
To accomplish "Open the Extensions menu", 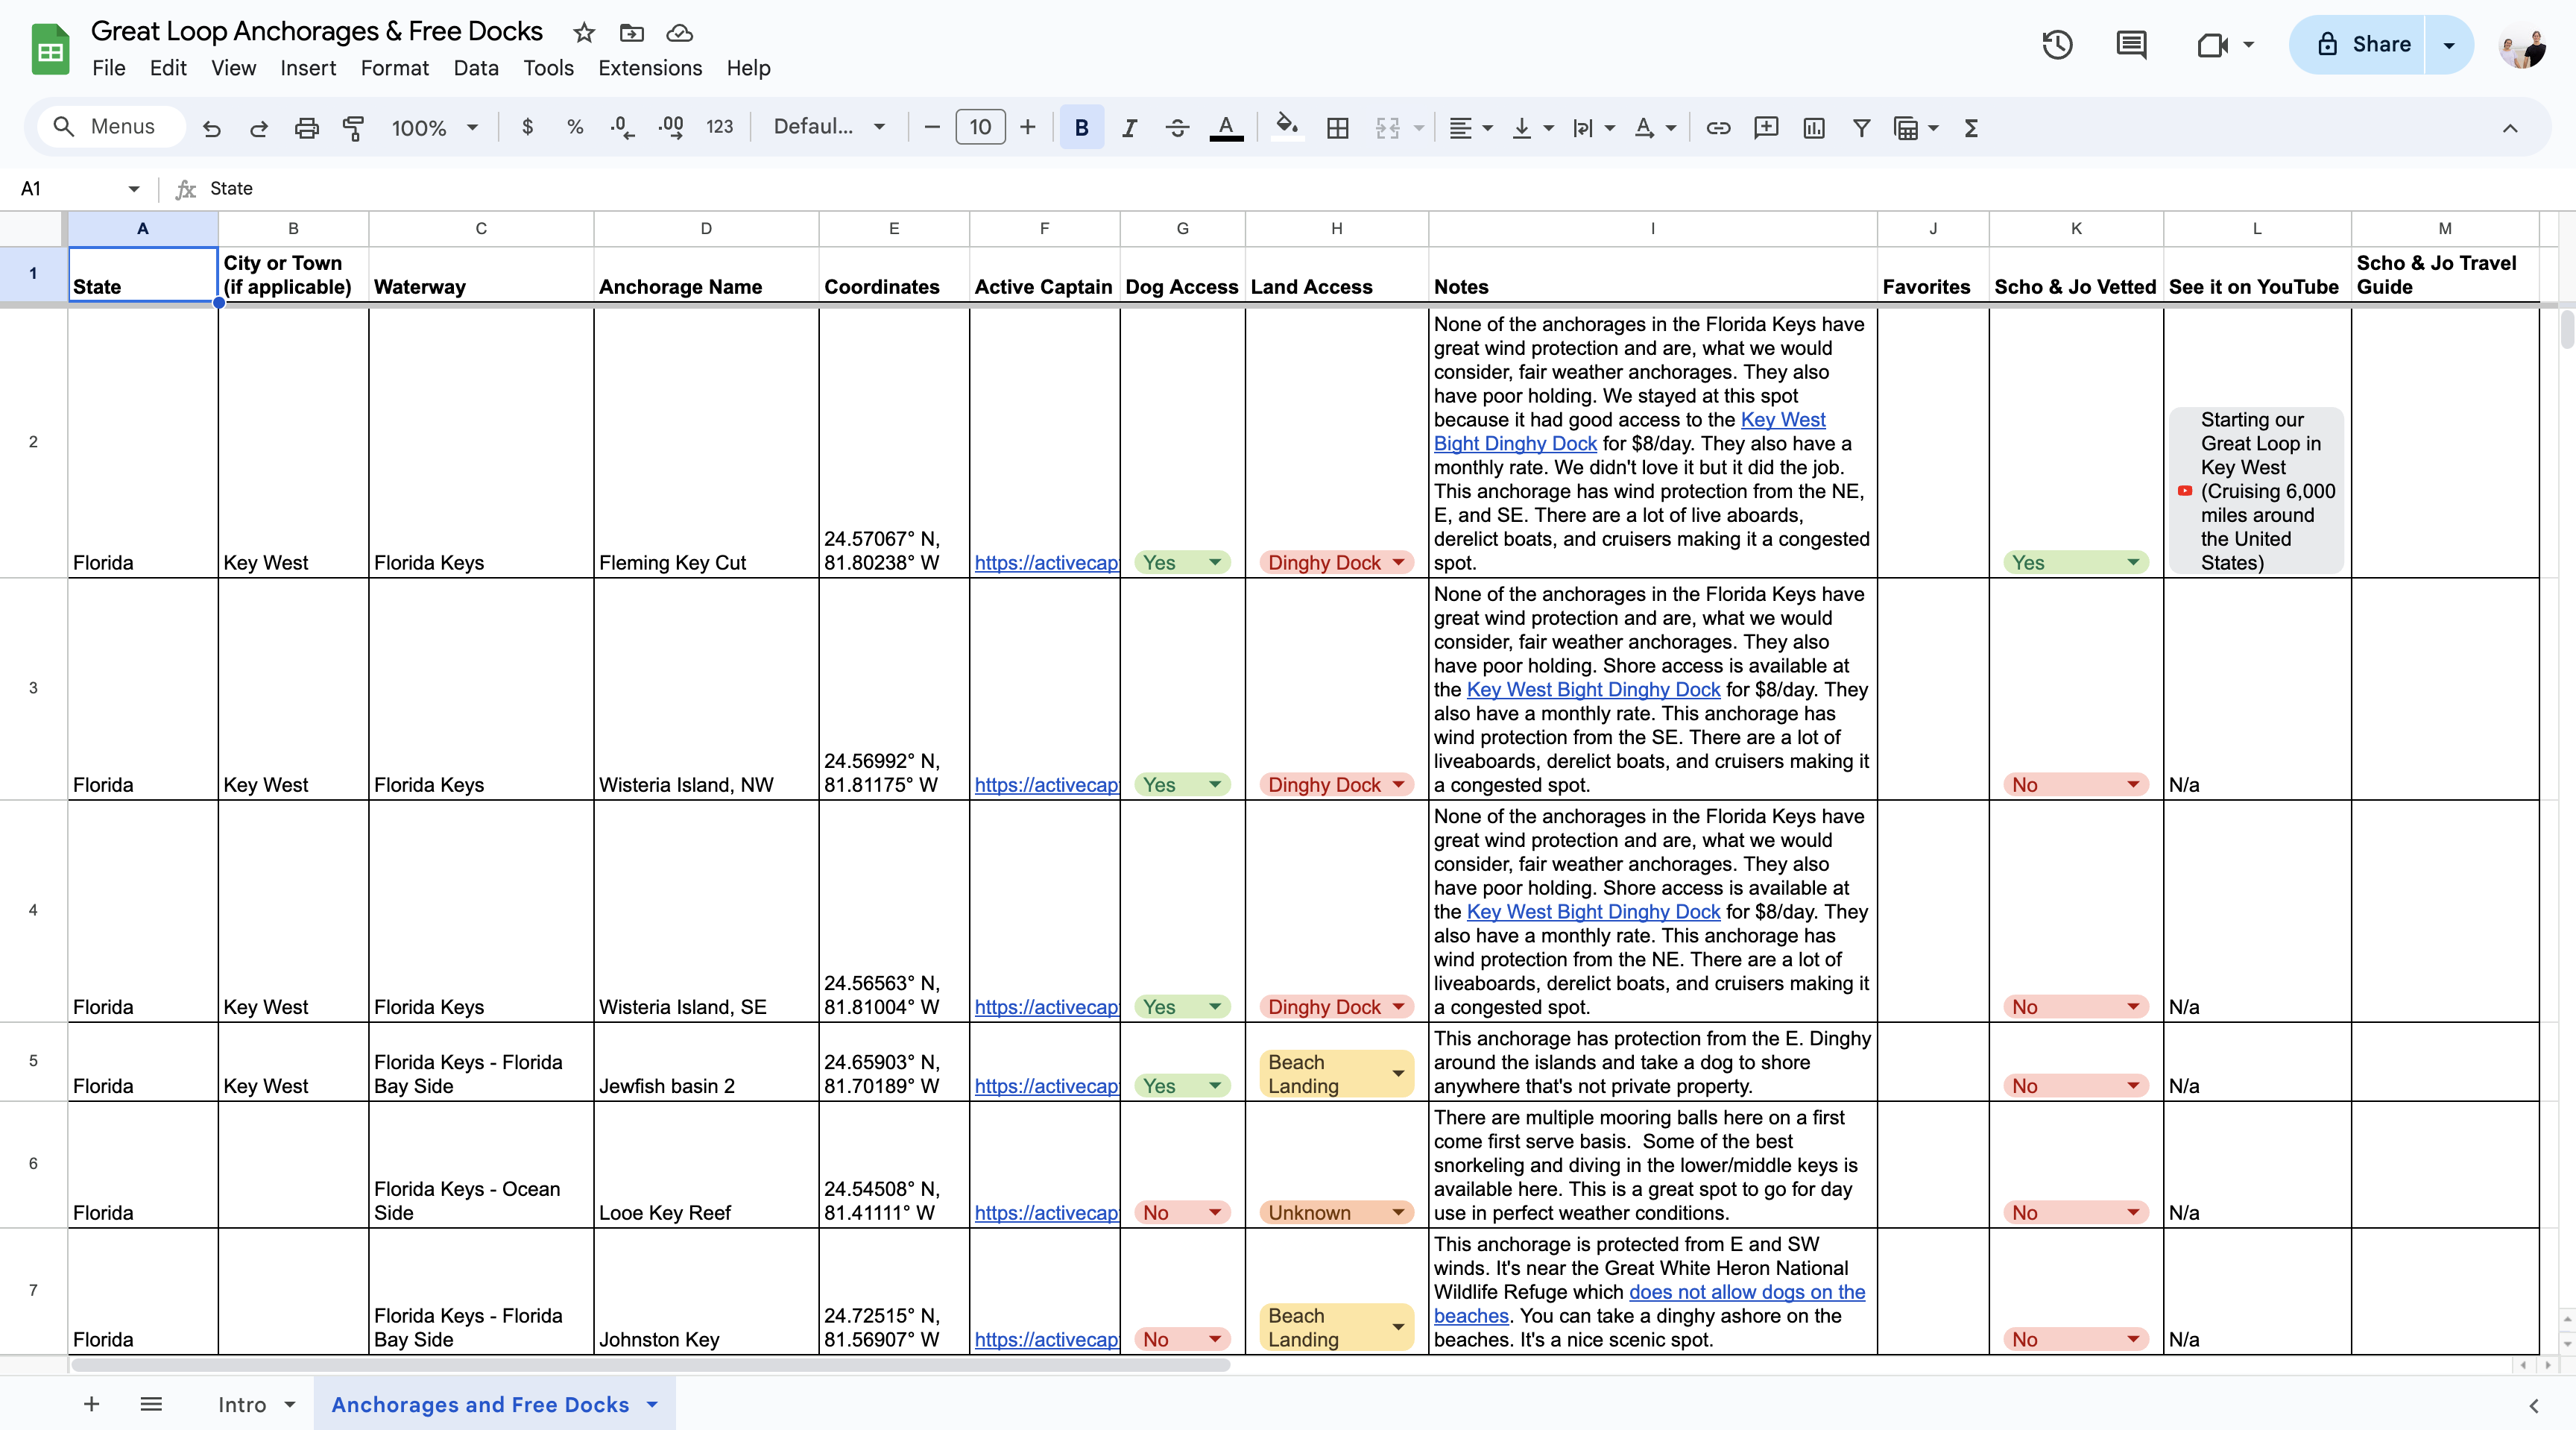I will tap(650, 68).
